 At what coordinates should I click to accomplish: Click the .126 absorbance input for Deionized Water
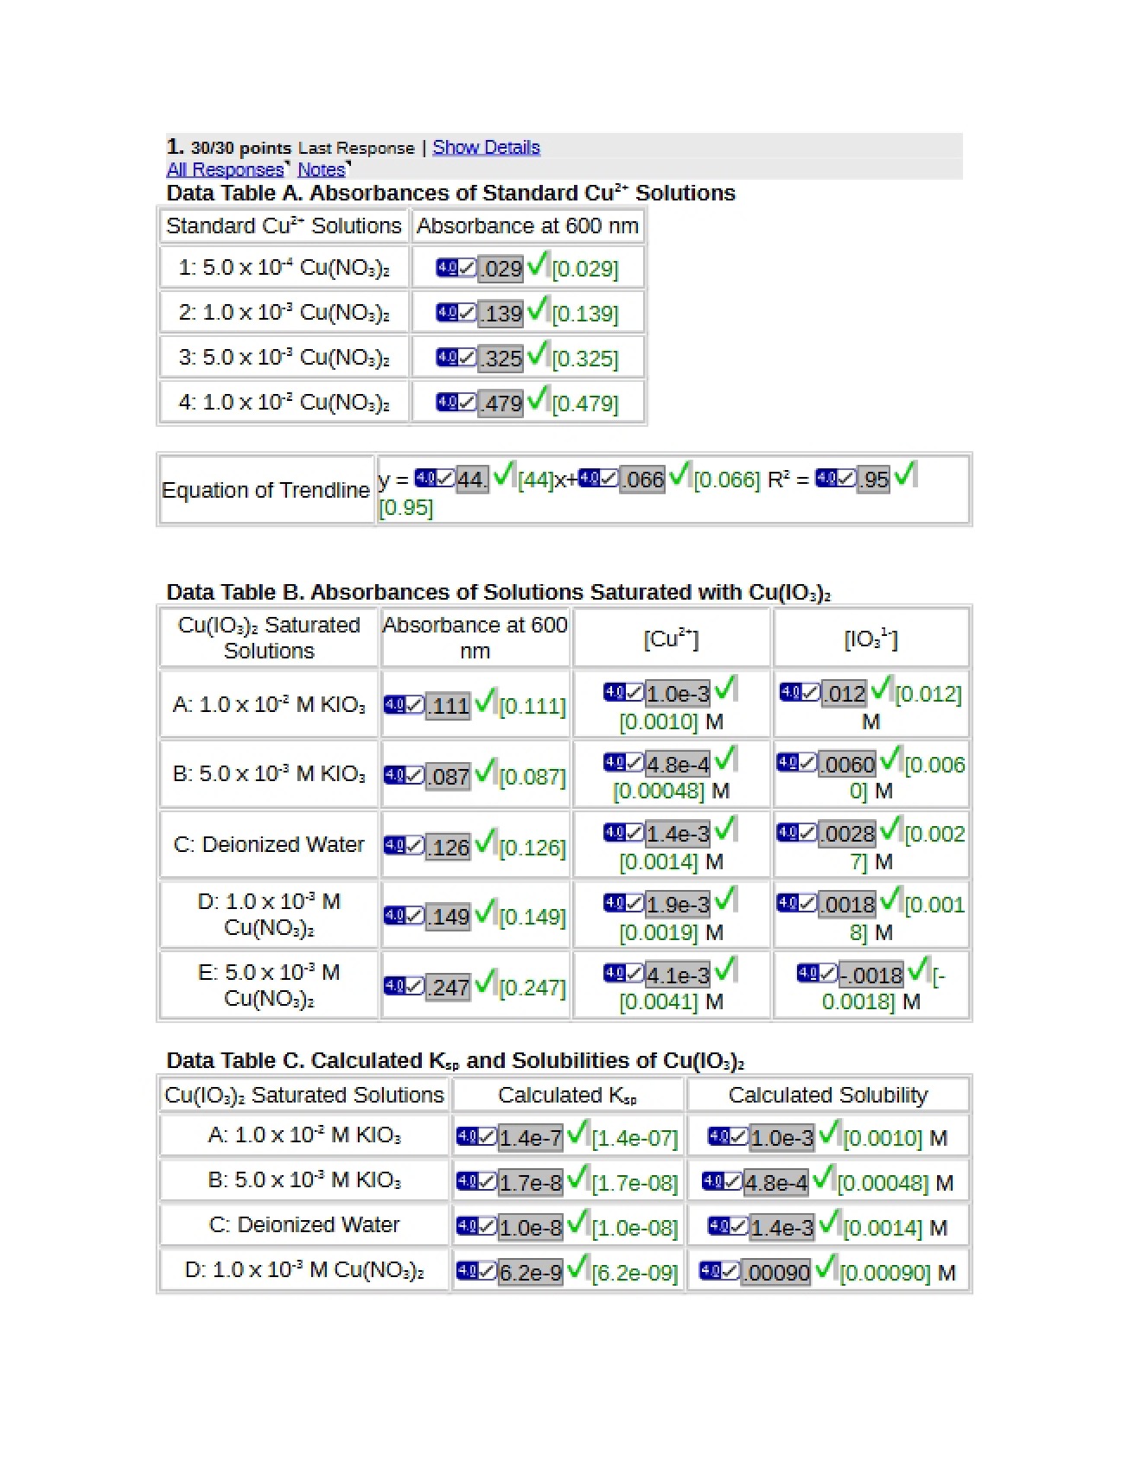[448, 847]
